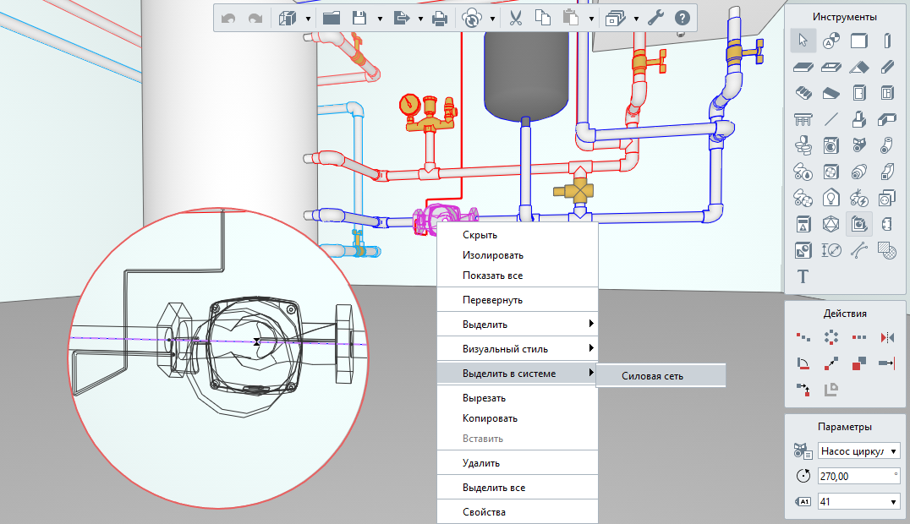Screen dimensions: 910x524
Task: Expand dropdown next to cloud sync
Action: (492, 19)
